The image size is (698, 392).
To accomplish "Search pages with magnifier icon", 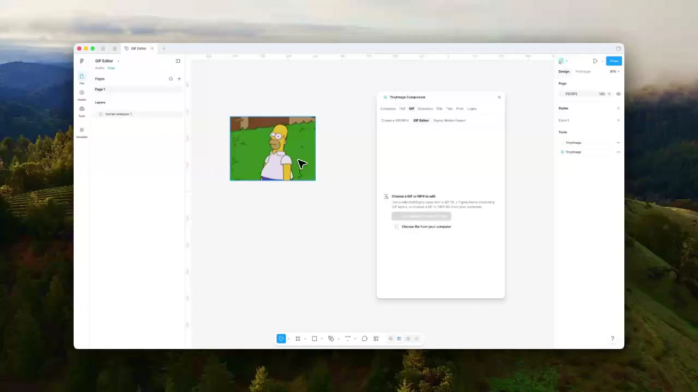I will [171, 79].
